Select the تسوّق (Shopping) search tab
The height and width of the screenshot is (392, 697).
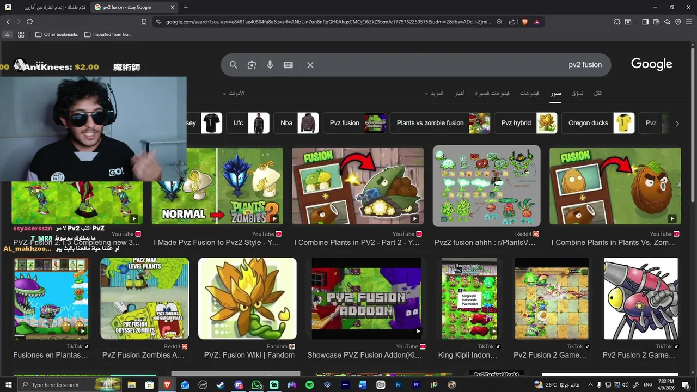coord(577,93)
